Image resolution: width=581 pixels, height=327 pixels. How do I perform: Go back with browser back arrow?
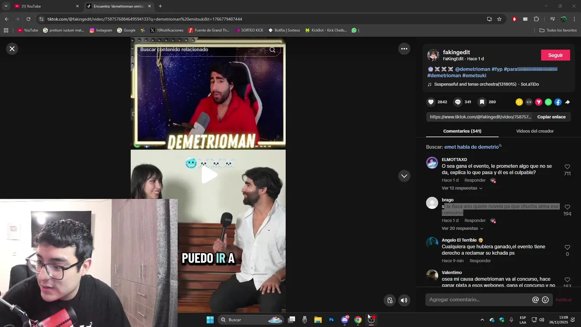[6, 19]
